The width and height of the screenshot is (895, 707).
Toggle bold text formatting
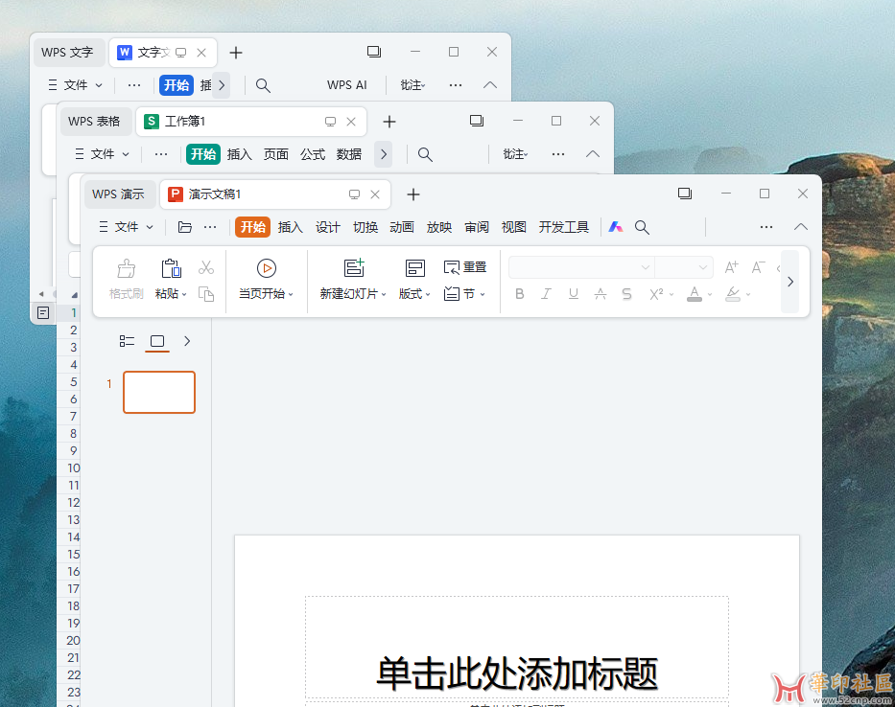pyautogui.click(x=519, y=294)
